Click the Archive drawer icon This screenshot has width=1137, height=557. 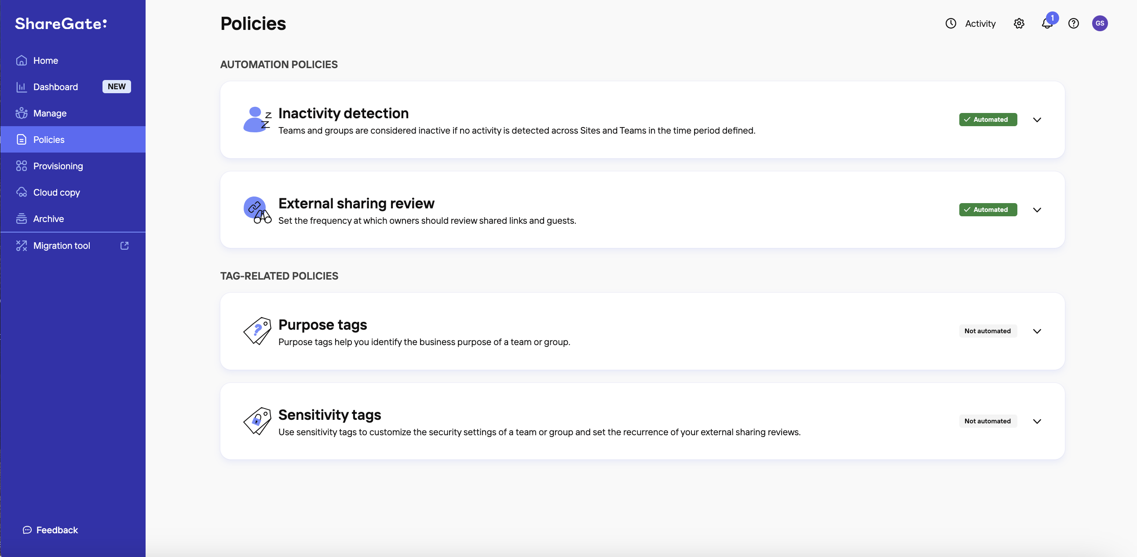point(22,219)
